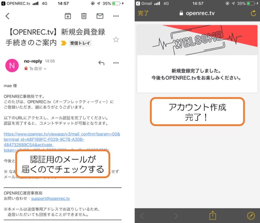Screen dimensions: 260x223
Task: Tap the OPENREC運営事務局 signature line
Action: (23, 193)
